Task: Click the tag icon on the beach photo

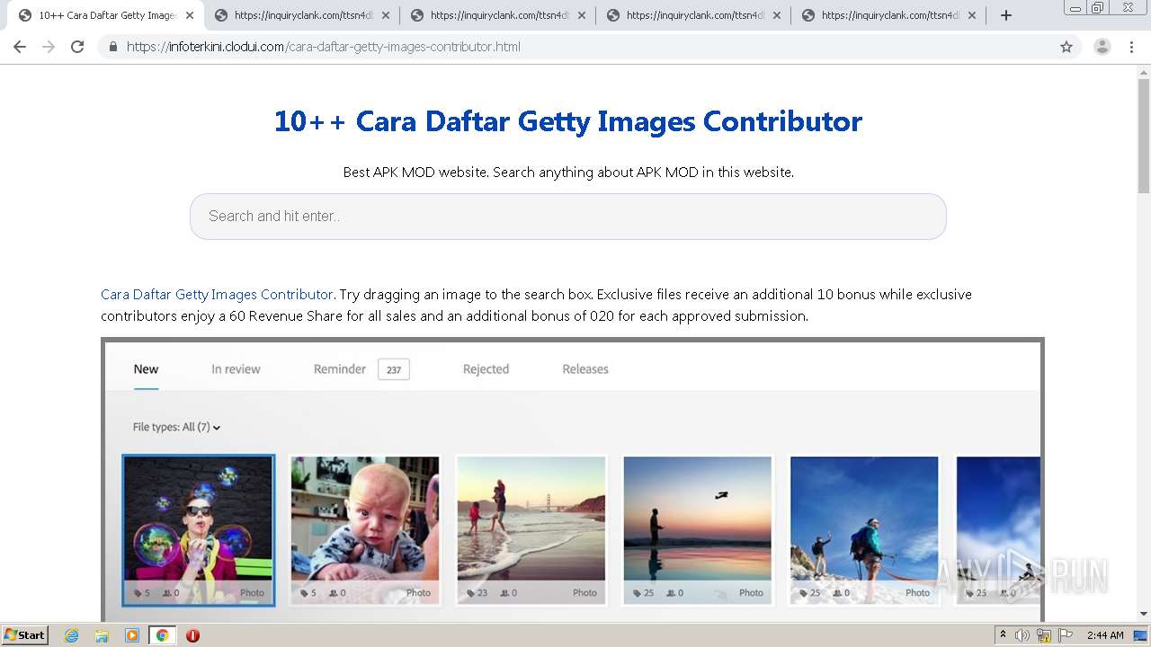Action: click(470, 593)
